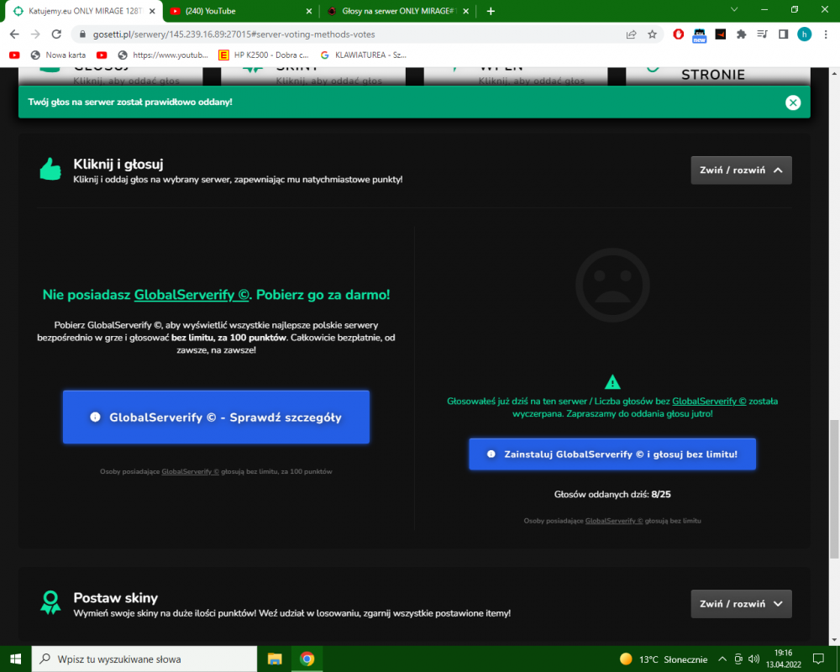
Task: Collapse the Kliknij i głosuj section
Action: click(741, 171)
